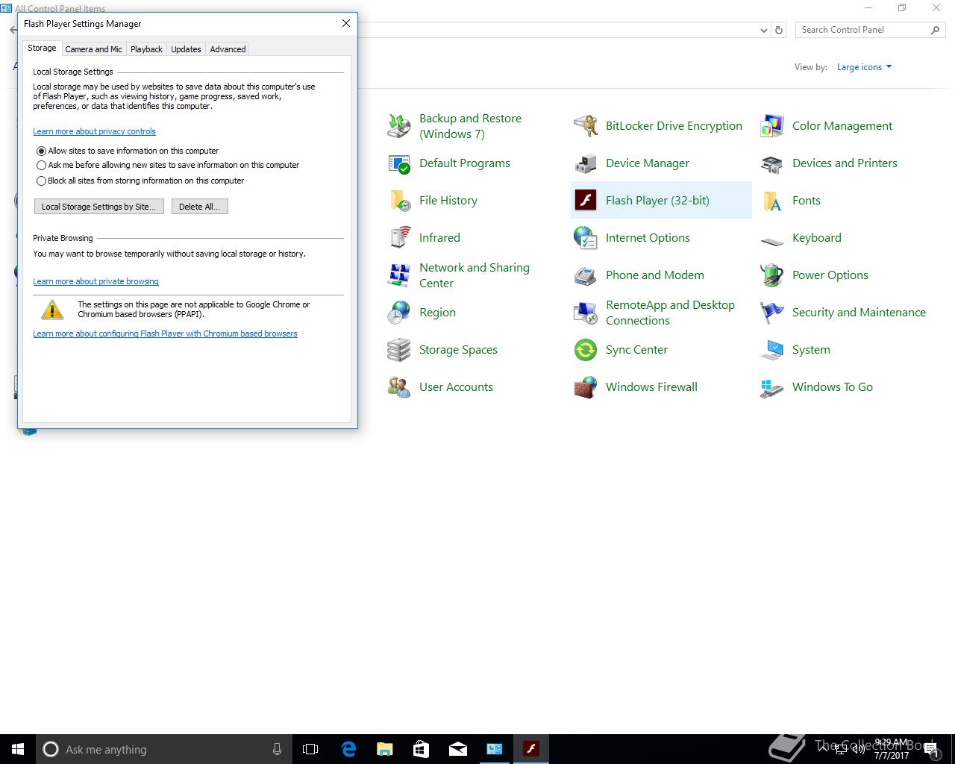Open User Accounts icon
Screen dimensions: 955x764
click(x=399, y=387)
